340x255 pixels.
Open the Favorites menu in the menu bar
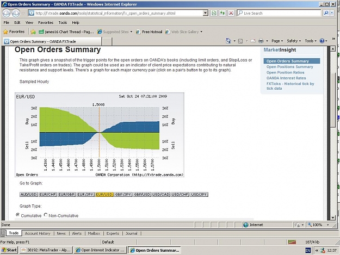coord(46,22)
